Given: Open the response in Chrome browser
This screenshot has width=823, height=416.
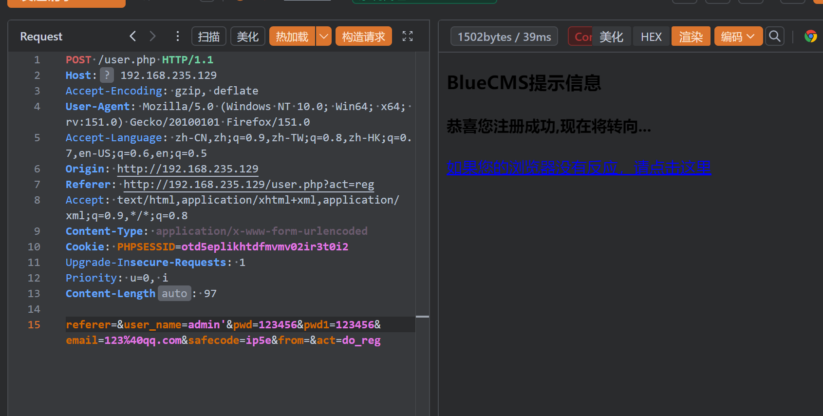Looking at the screenshot, I should point(810,36).
